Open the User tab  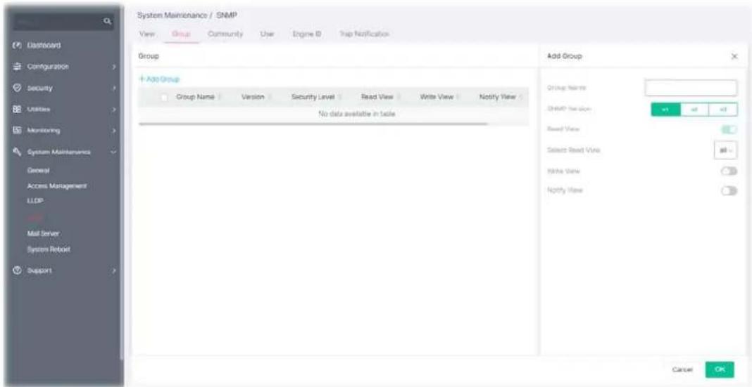pos(267,34)
